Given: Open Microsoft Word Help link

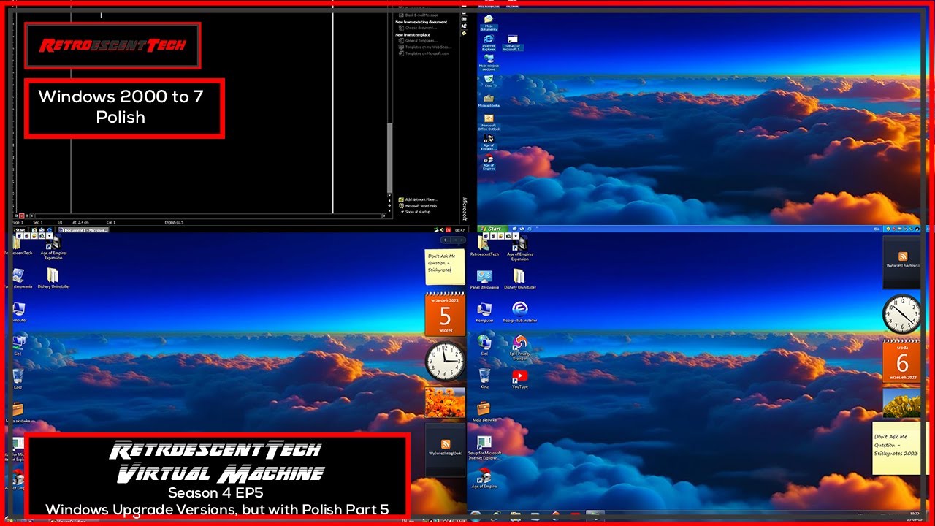Looking at the screenshot, I should click(x=418, y=206).
